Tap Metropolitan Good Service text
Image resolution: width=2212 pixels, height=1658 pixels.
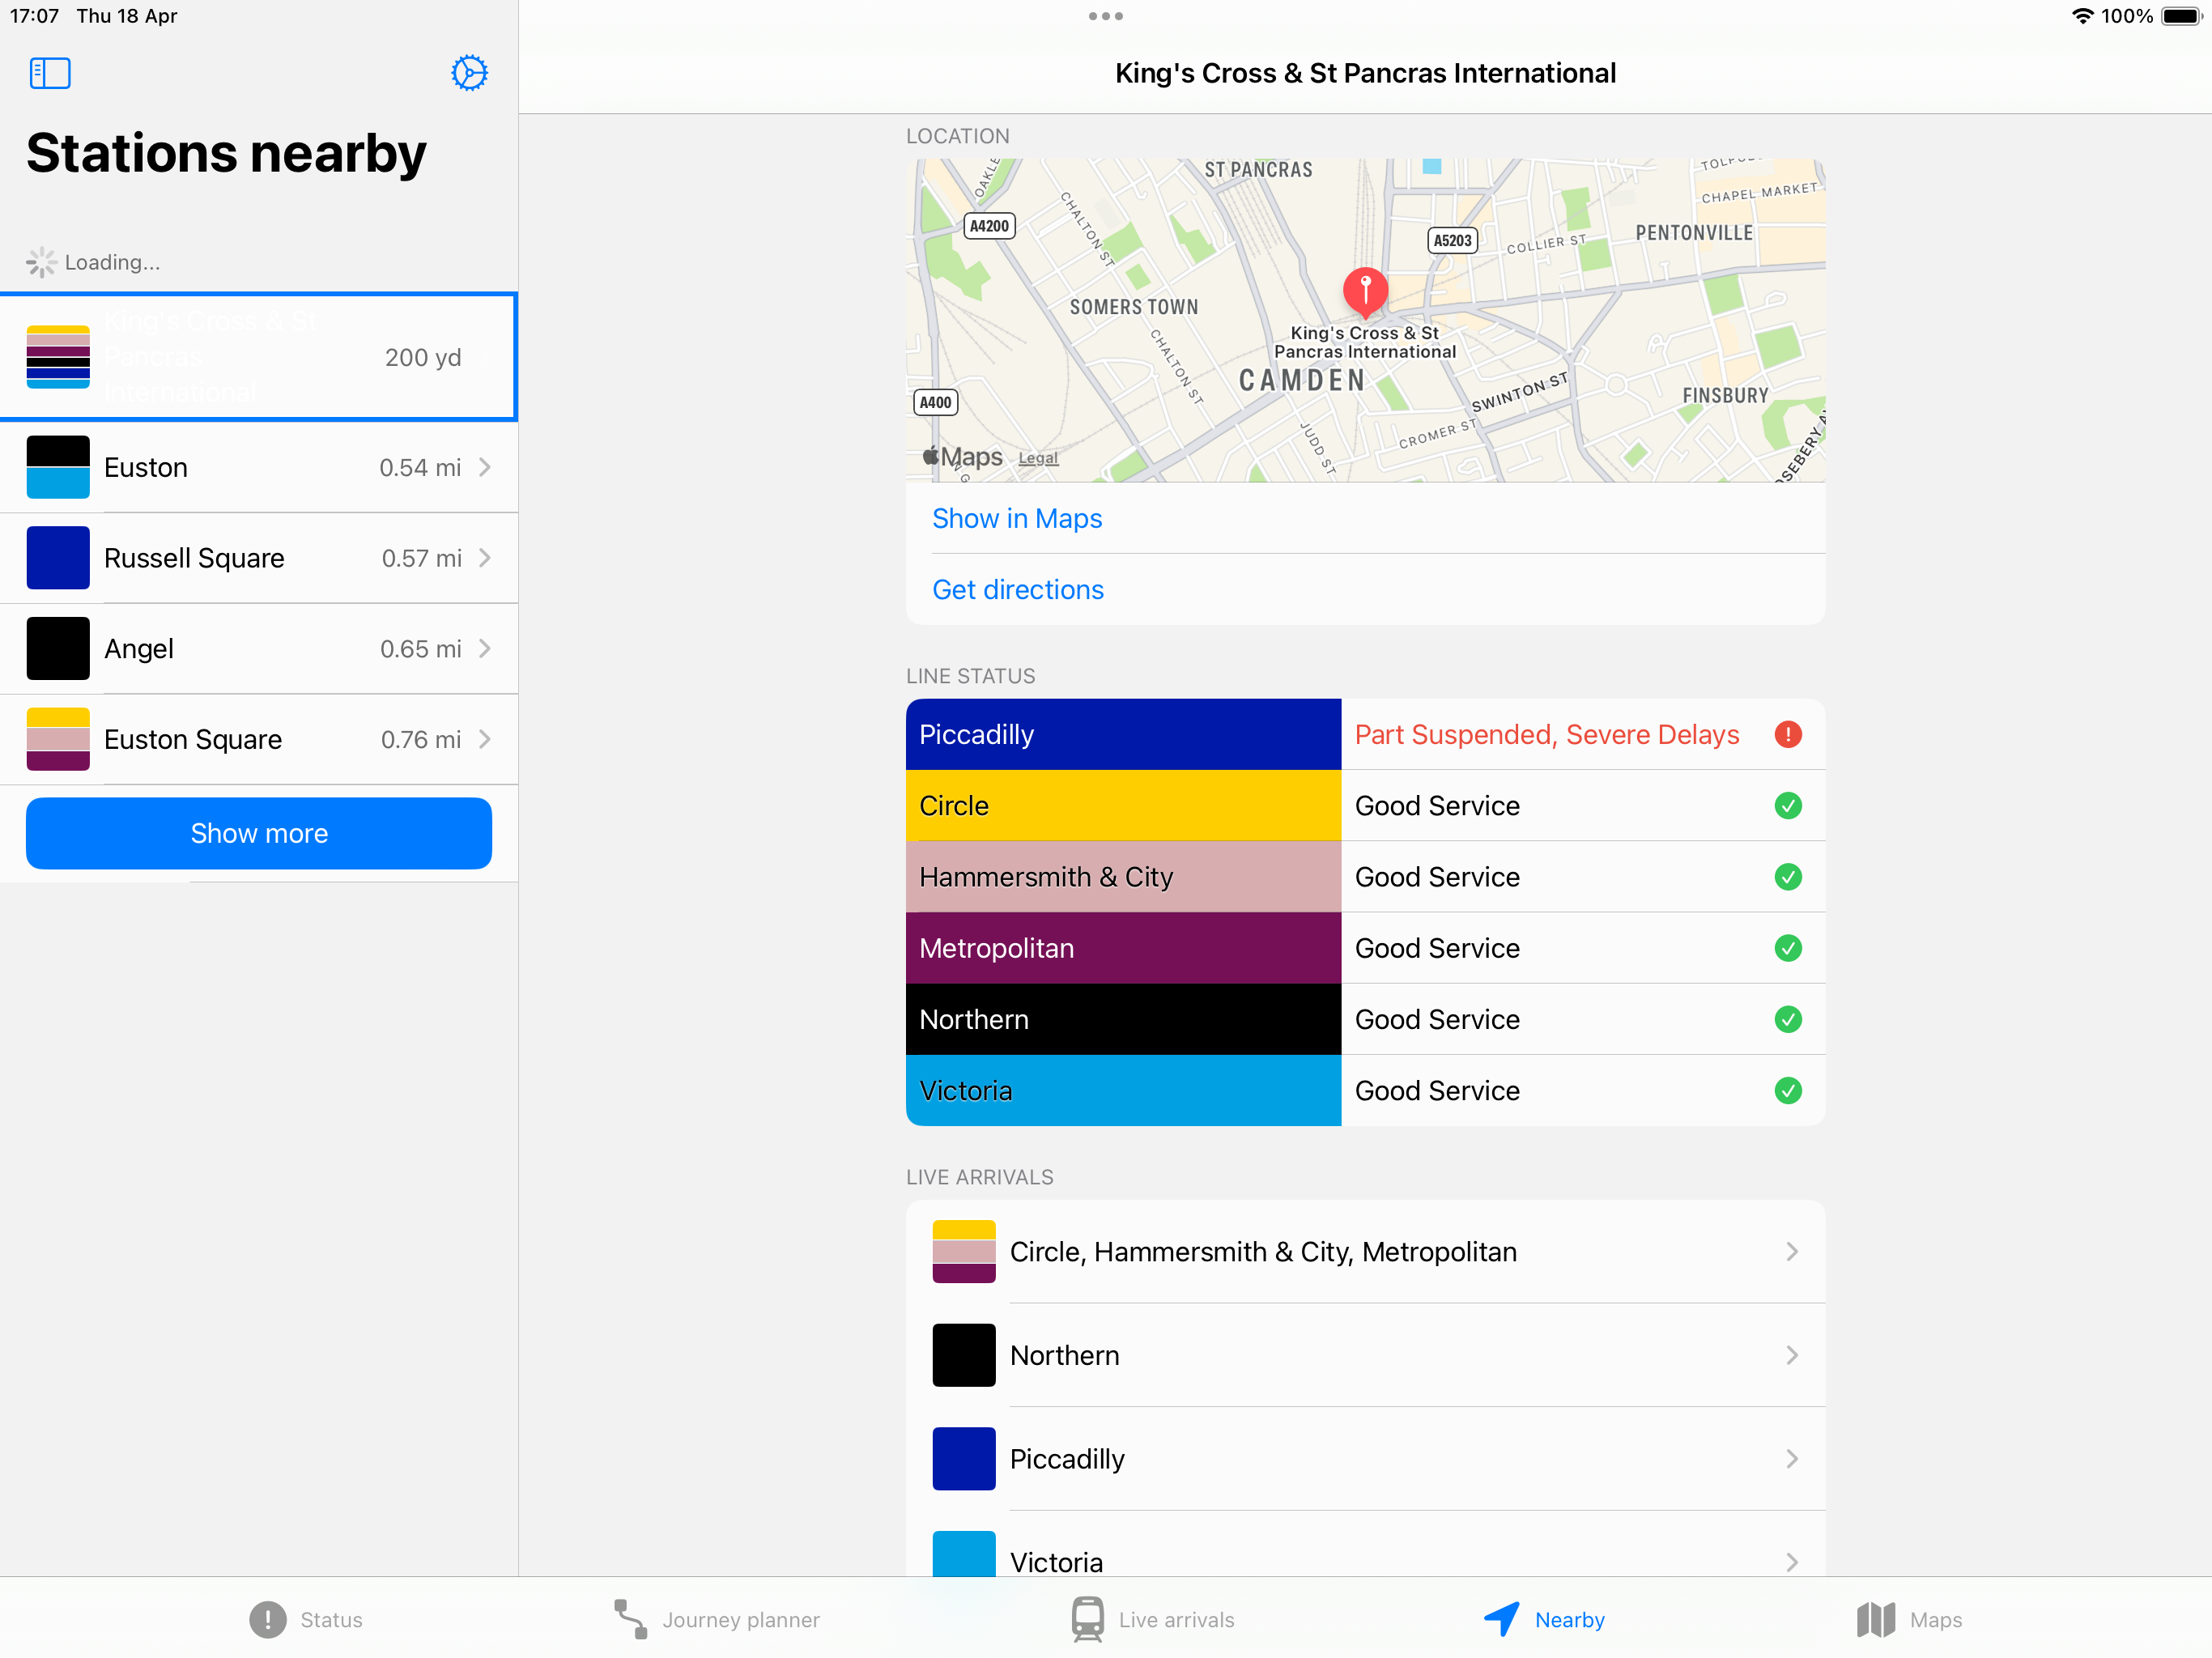[1437, 948]
